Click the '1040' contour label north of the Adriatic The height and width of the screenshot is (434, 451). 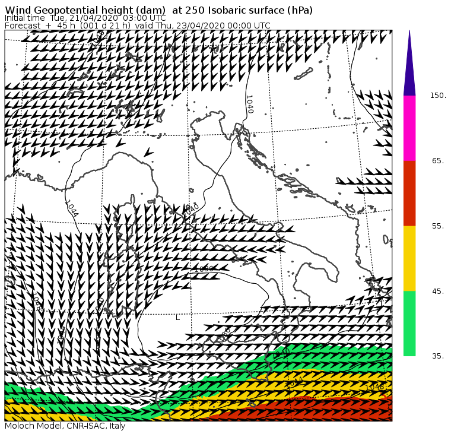(249, 104)
